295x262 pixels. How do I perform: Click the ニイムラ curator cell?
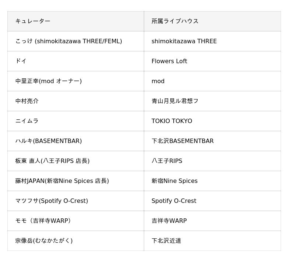(x=76, y=121)
